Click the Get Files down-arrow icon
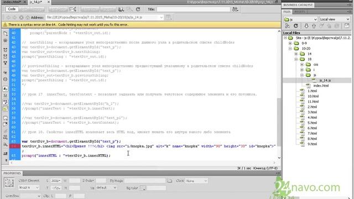The height and width of the screenshot is (199, 354). tap(306, 26)
